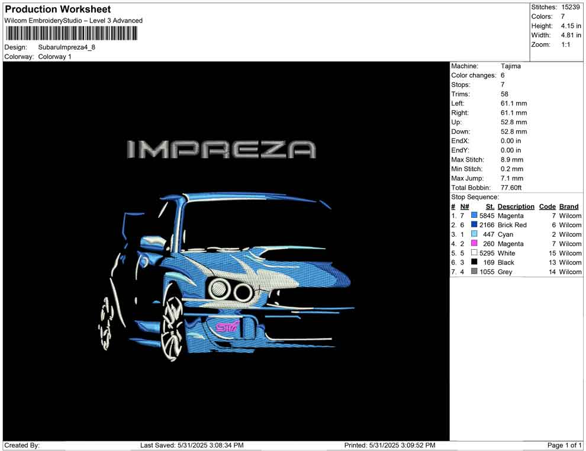Click the pink STI badge on the car
The height and width of the screenshot is (451, 586).
[227, 327]
